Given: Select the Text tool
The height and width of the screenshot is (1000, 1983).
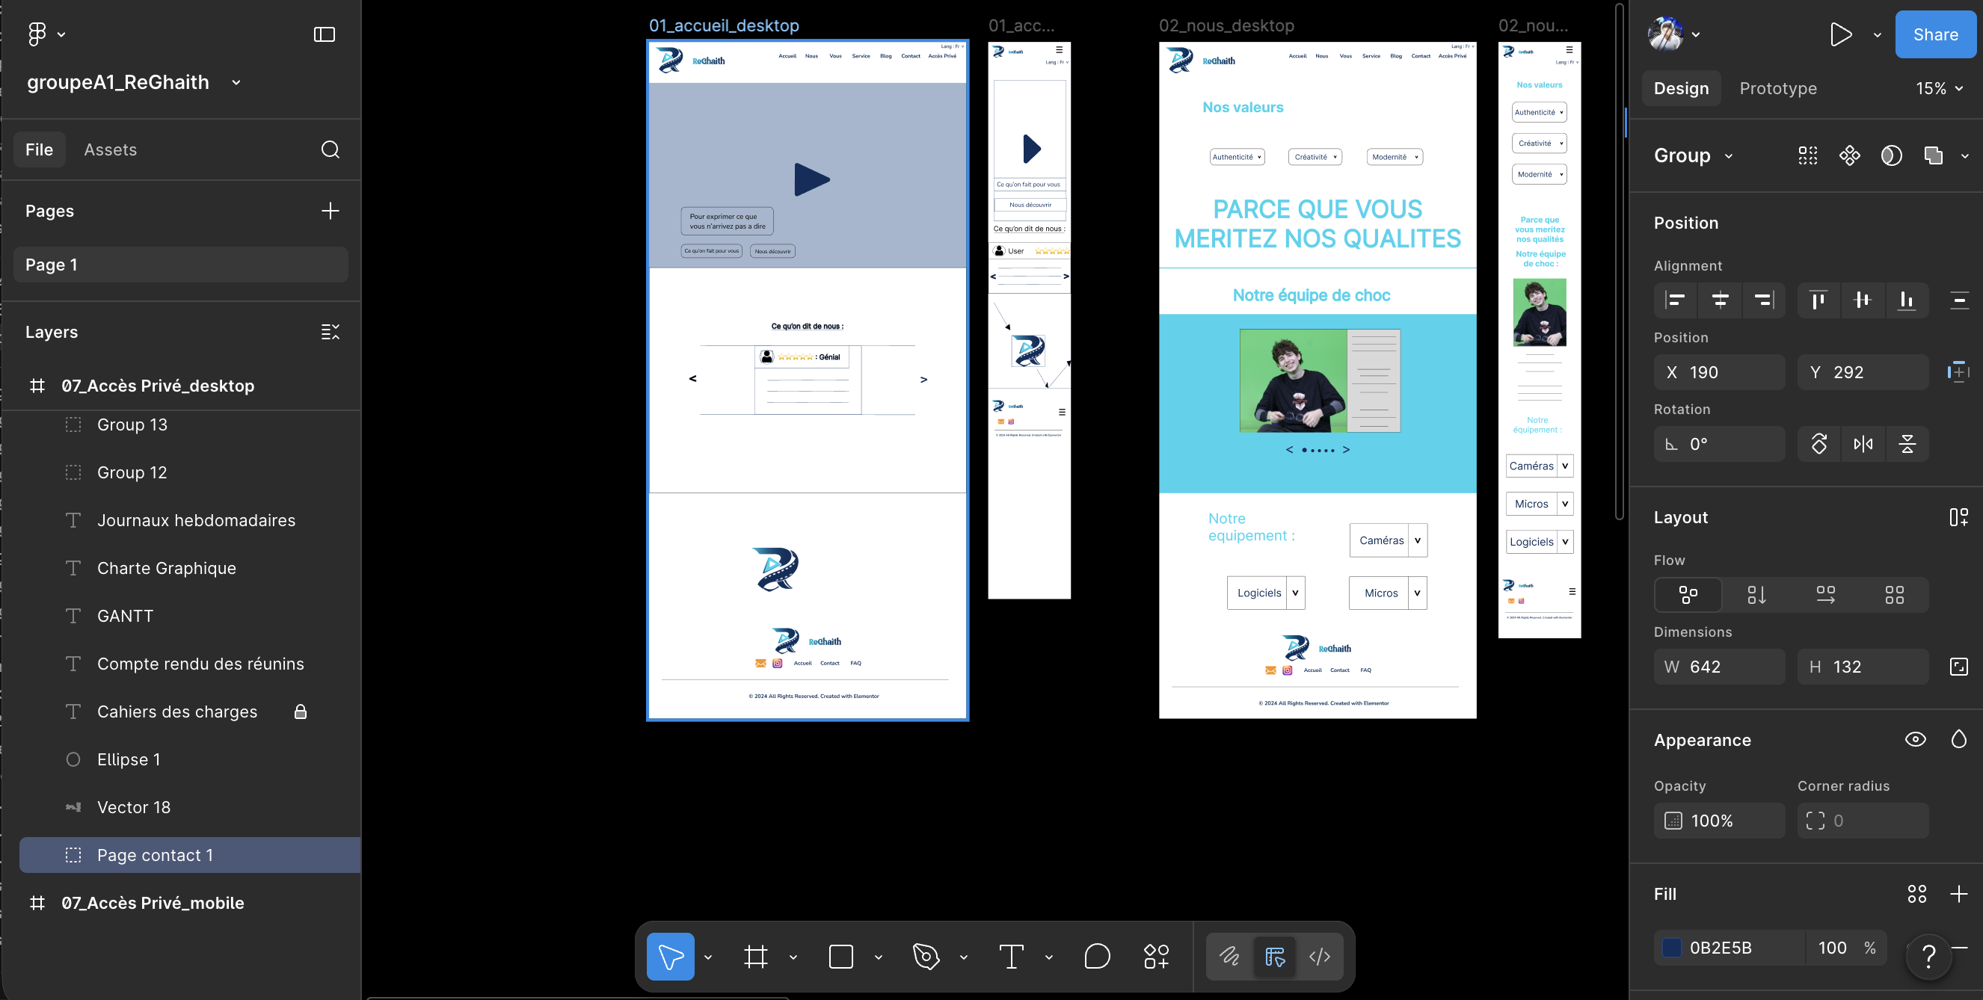Looking at the screenshot, I should tap(1012, 956).
